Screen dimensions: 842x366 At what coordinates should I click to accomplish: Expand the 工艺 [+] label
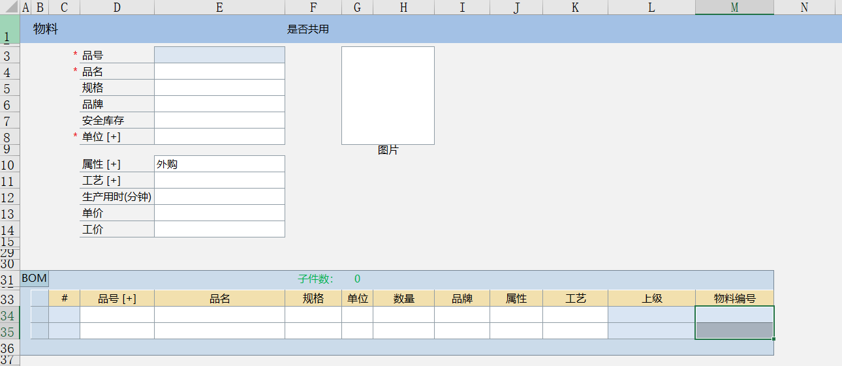[101, 181]
